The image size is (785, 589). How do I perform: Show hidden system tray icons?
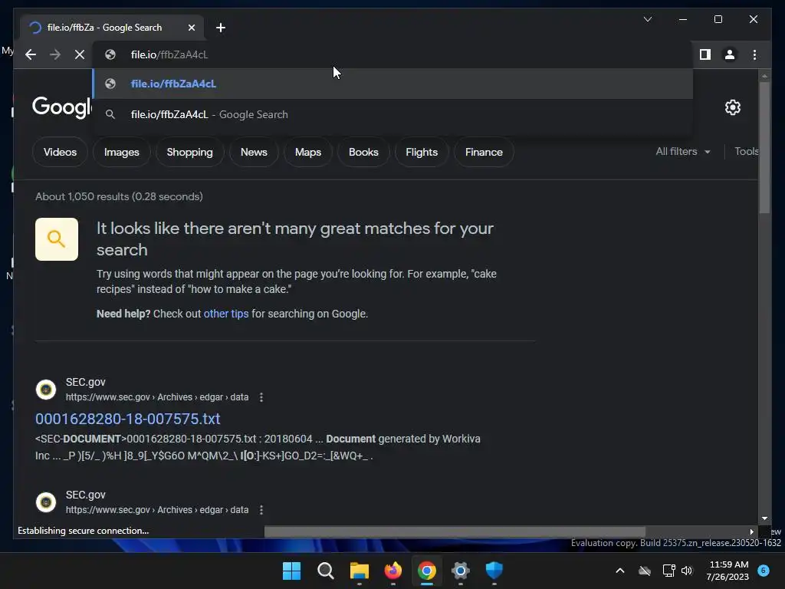pyautogui.click(x=619, y=571)
